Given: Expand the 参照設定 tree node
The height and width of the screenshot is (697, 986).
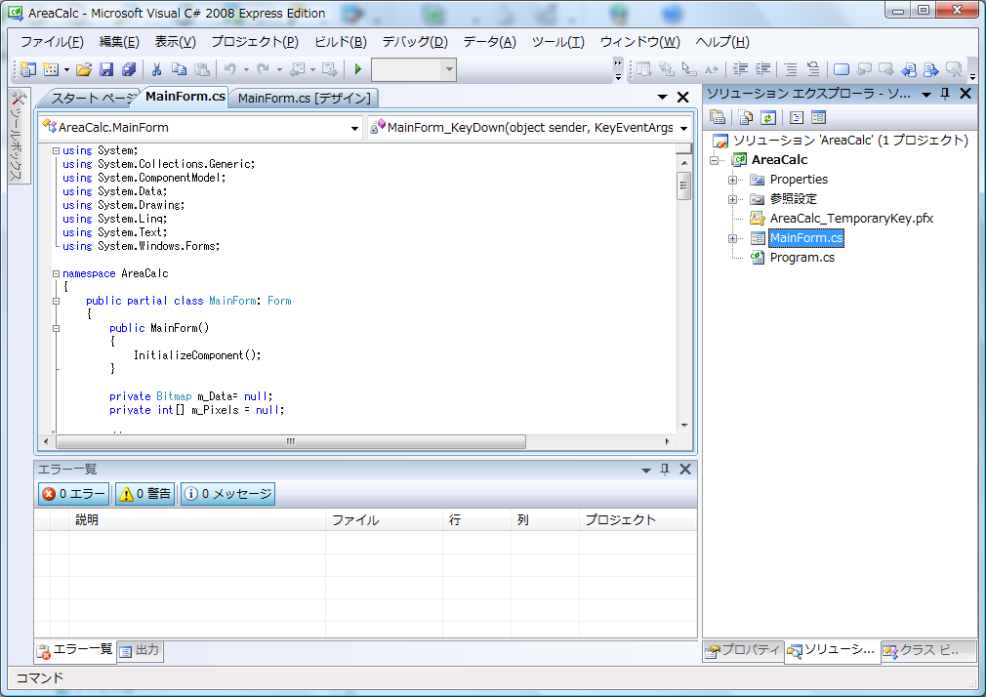Looking at the screenshot, I should click(732, 199).
